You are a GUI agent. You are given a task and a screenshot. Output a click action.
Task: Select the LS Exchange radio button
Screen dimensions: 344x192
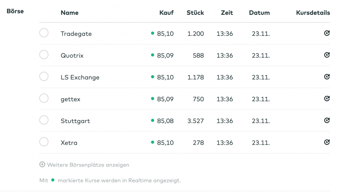tap(44, 77)
